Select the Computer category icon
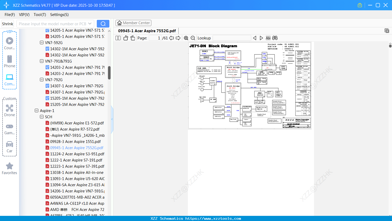The image size is (392, 221). 10,77
